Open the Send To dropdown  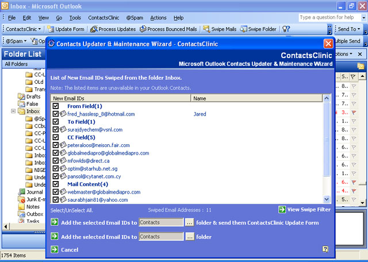[x=349, y=29]
